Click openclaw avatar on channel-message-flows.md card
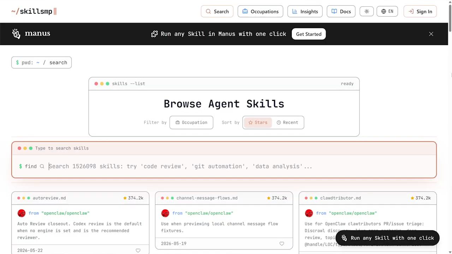The height and width of the screenshot is (254, 452). [165, 213]
